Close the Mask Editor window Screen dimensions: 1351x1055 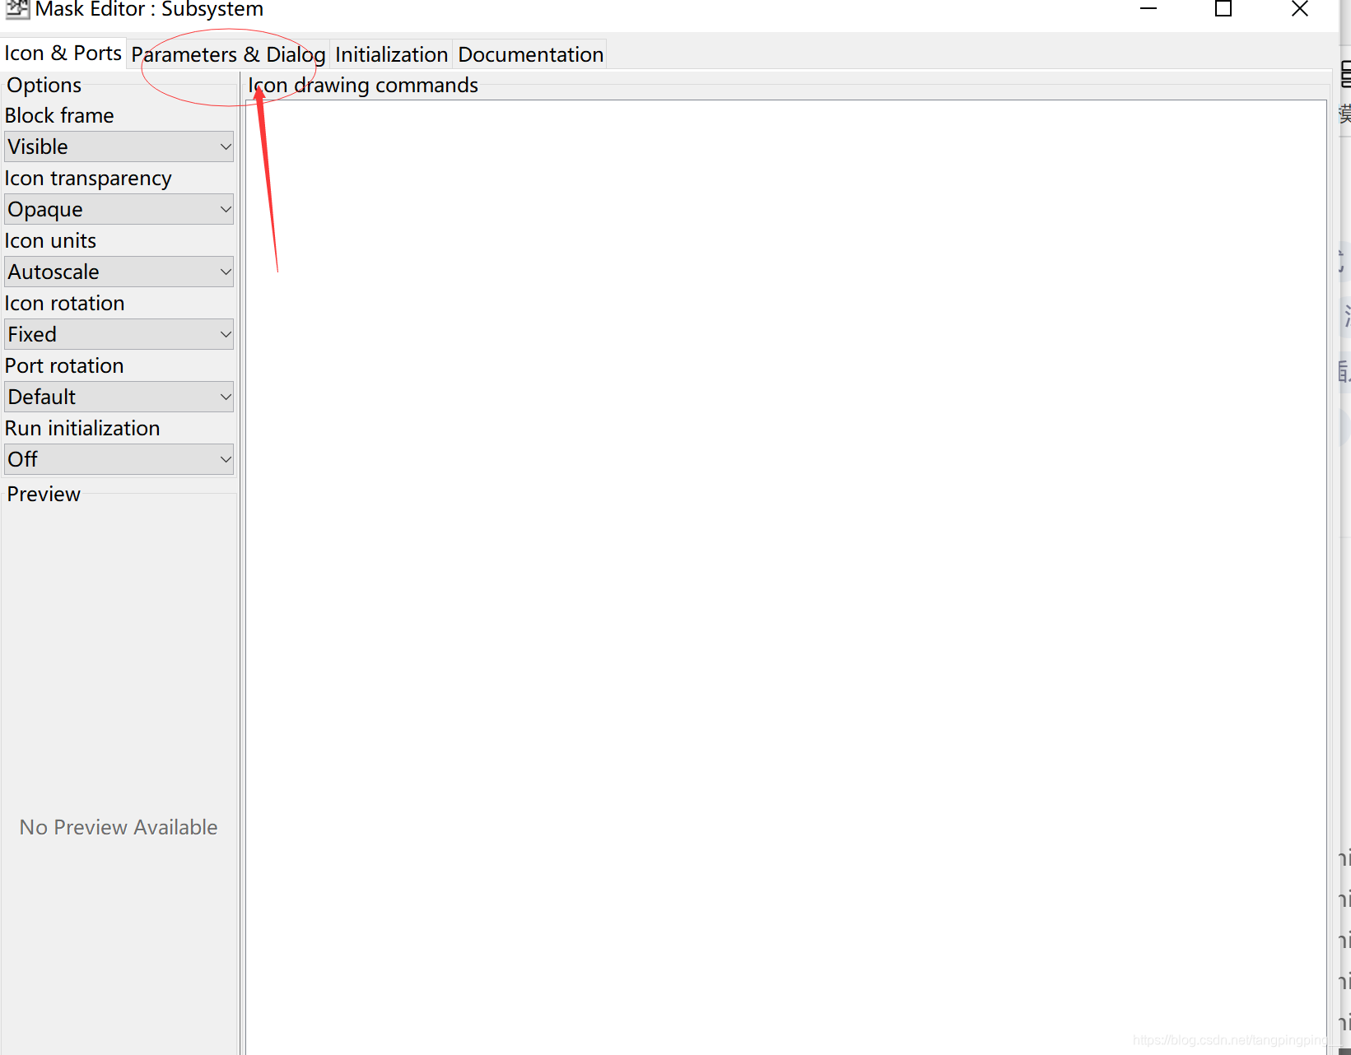click(x=1300, y=9)
